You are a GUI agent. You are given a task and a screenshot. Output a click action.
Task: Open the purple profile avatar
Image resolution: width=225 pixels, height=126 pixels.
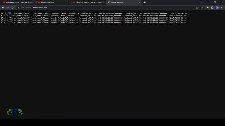(x=217, y=8)
